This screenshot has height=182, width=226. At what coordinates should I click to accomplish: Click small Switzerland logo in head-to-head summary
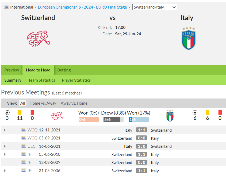[x=57, y=116]
